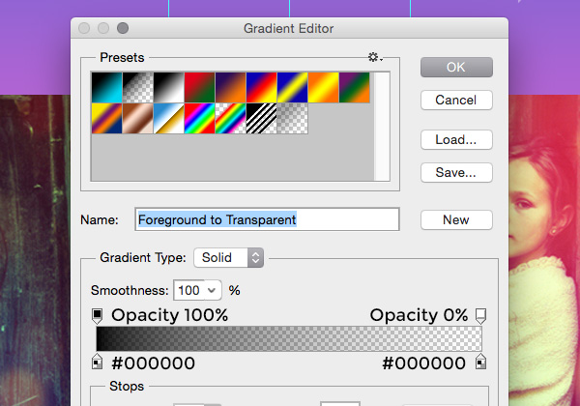Screen dimensions: 580x406
Task: Select the right color stop marker
Action: (480, 362)
